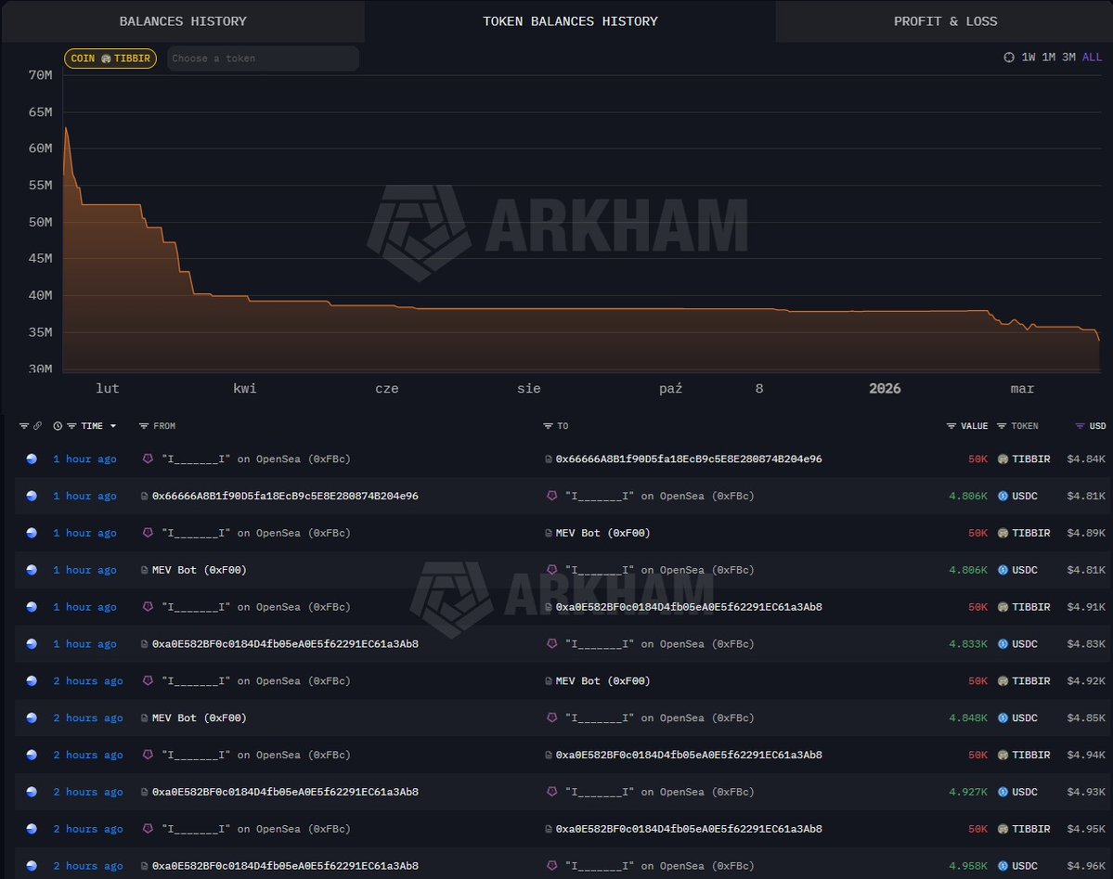Click OpenSea recipient icon in $4.83K row

(x=551, y=644)
